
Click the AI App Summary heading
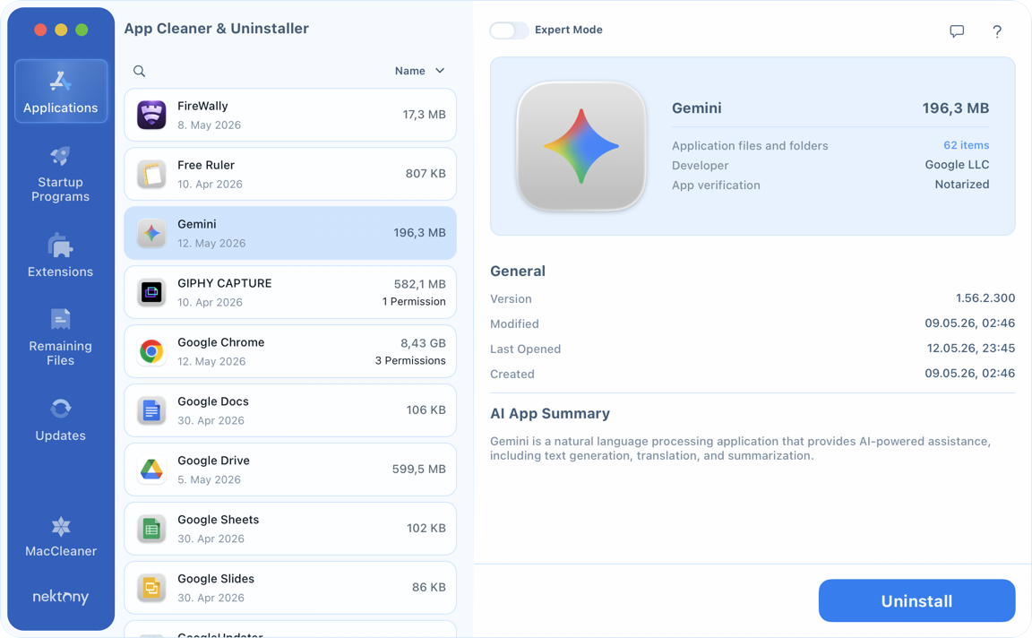click(550, 413)
